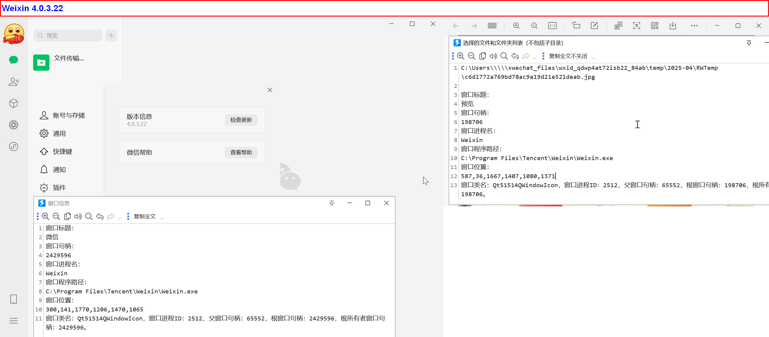The height and width of the screenshot is (337, 769).
Task: Click the position text 300,141,1770,1206,1470,1065
Action: [x=94, y=309]
